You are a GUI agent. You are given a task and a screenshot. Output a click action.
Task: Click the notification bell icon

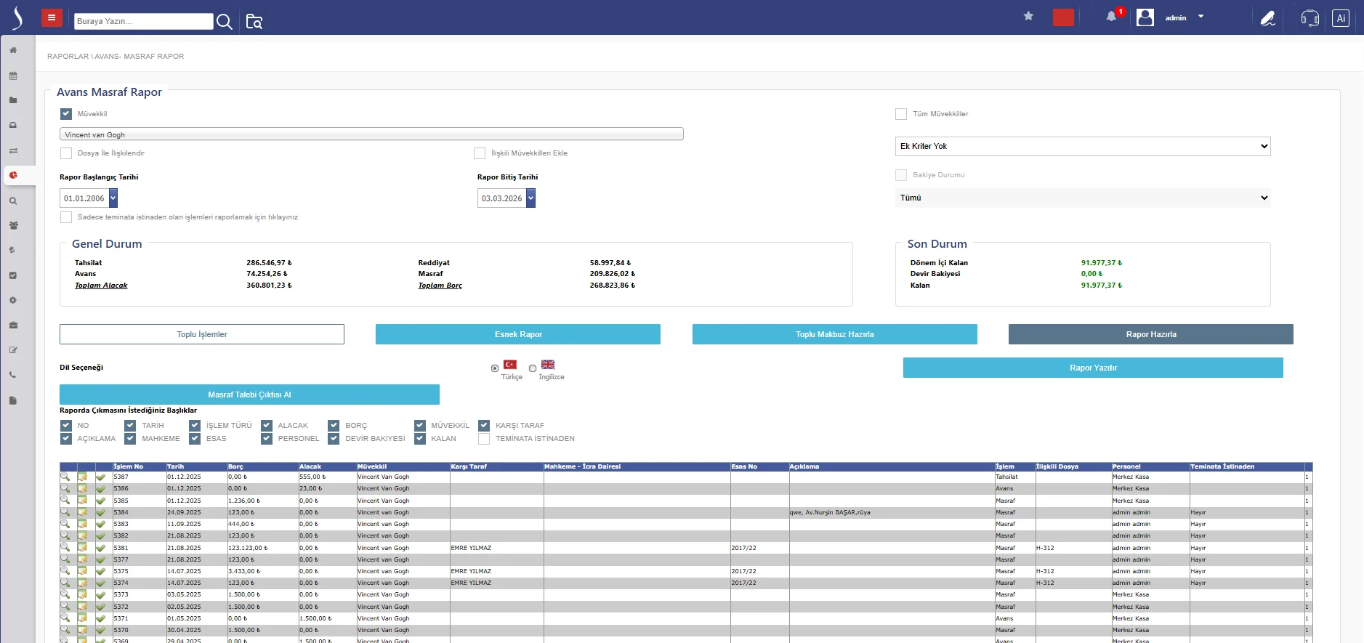1111,17
